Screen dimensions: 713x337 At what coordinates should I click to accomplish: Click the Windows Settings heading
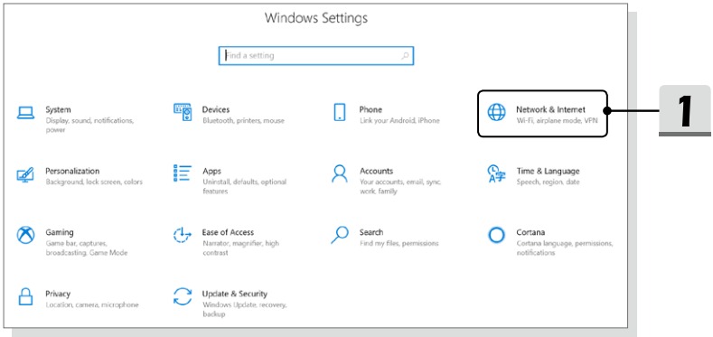[316, 18]
